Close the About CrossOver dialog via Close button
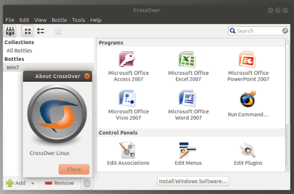The width and height of the screenshot is (294, 194). click(74, 169)
